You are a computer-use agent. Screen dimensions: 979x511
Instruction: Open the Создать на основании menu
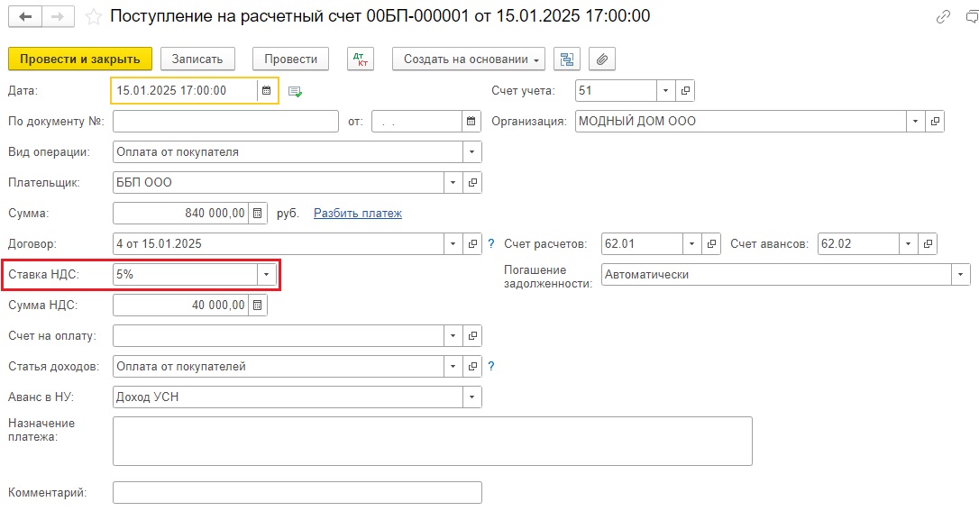coord(468,59)
